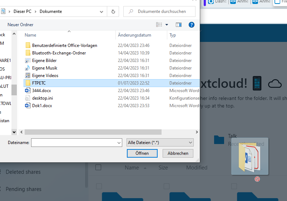287x201 pixels.
Task: Click the Neuer Ordner button
Action: [20, 25]
